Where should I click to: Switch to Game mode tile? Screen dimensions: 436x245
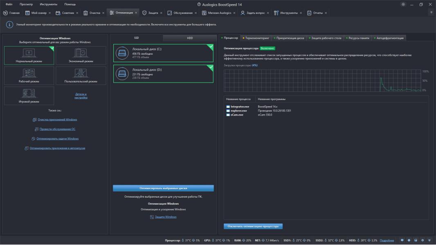click(29, 96)
